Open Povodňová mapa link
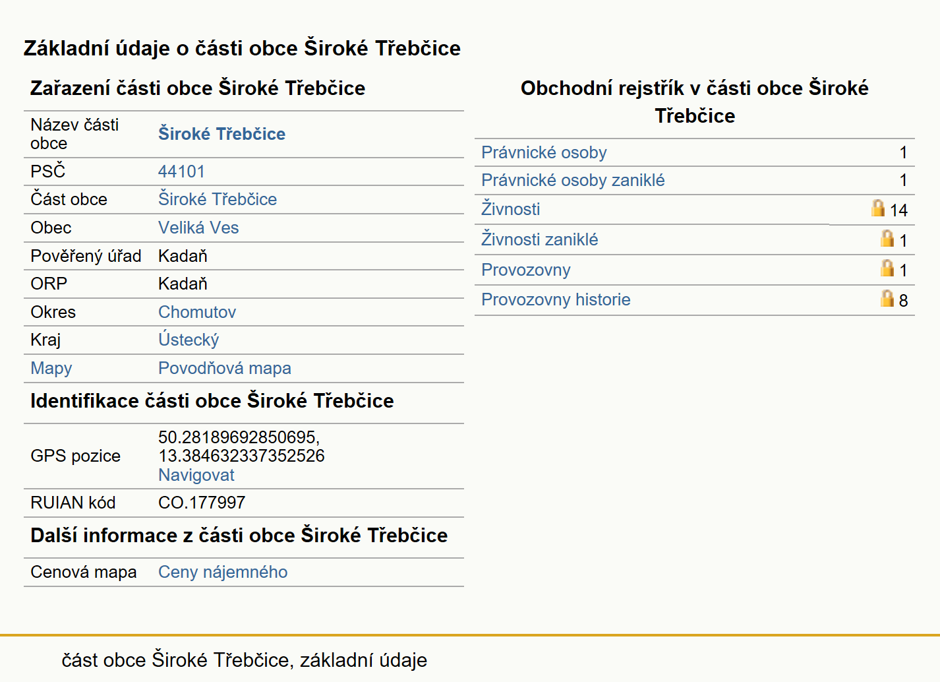Image resolution: width=940 pixels, height=682 pixels. [x=225, y=368]
